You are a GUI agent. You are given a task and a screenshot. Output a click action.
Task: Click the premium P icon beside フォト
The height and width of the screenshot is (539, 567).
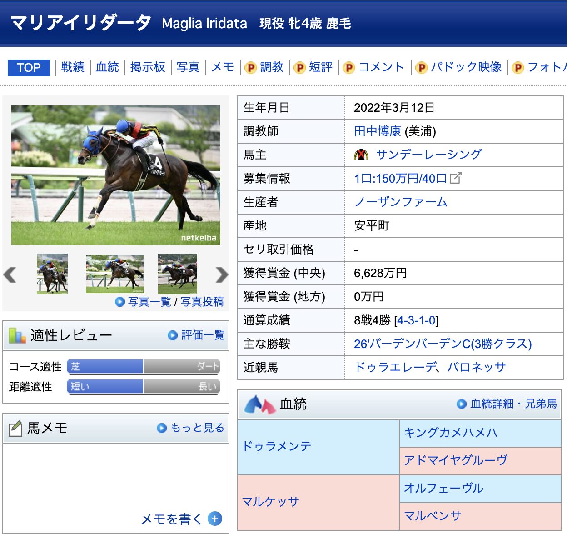click(517, 68)
